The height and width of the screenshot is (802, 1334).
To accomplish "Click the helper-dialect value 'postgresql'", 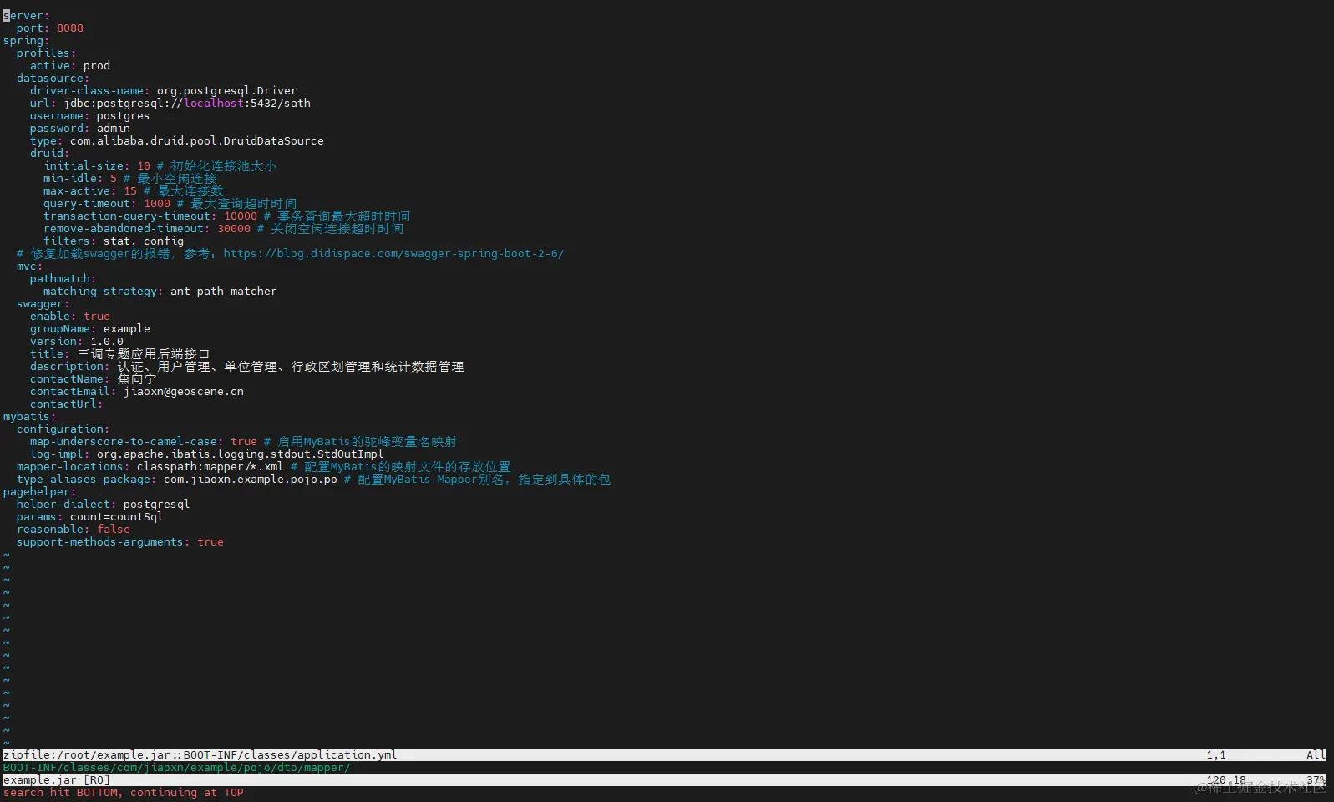I will click(x=157, y=505).
